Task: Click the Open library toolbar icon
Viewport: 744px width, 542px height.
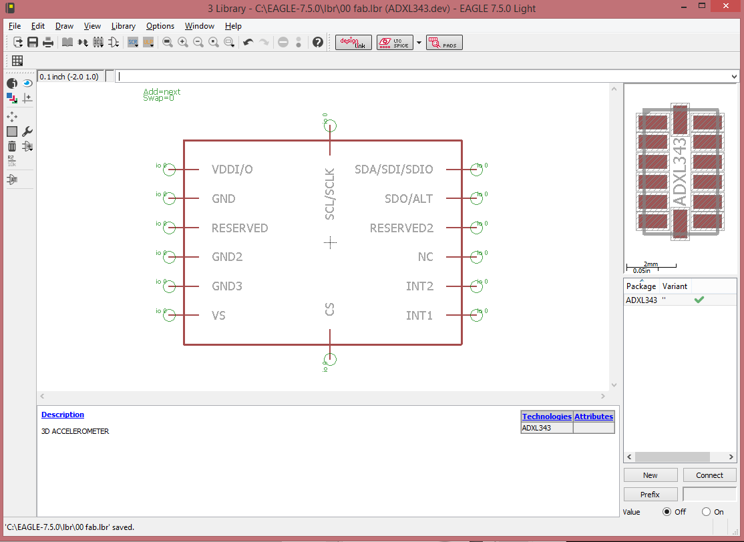Action: coord(18,42)
